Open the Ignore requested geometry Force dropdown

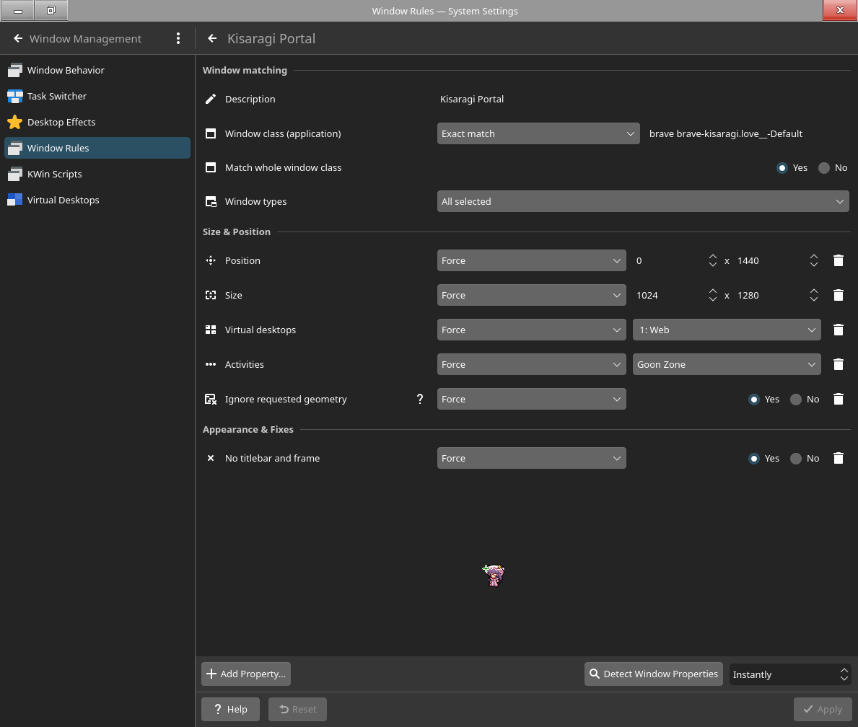531,400
